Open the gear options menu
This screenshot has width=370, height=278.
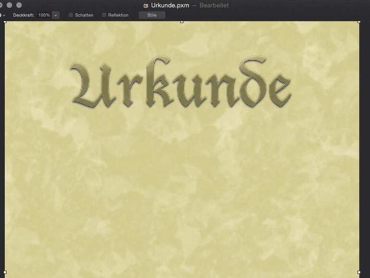coord(2,15)
